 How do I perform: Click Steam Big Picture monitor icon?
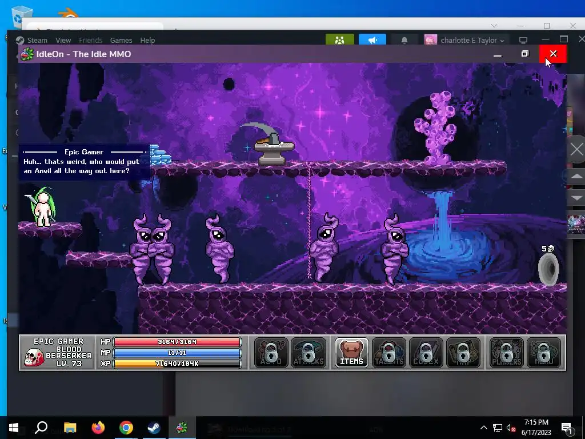point(523,40)
